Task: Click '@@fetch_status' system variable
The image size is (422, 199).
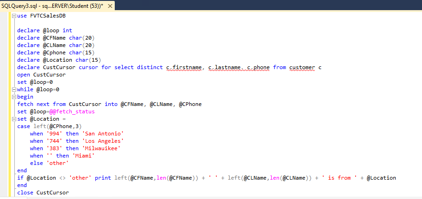Action: pyautogui.click(x=72, y=111)
